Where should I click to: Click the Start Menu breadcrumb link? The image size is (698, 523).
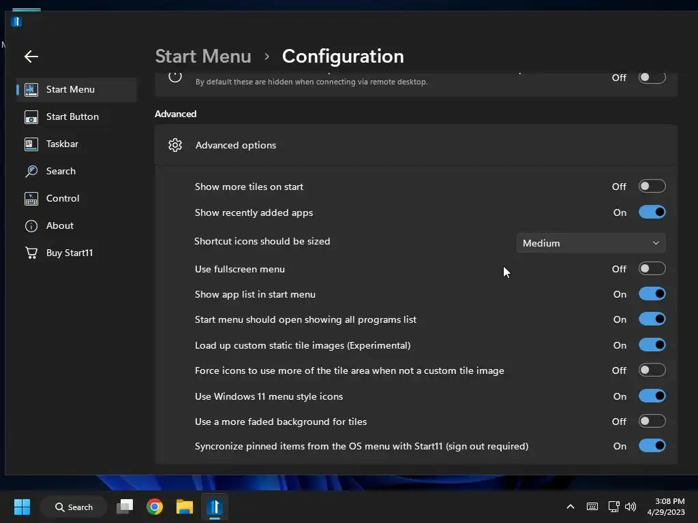203,57
